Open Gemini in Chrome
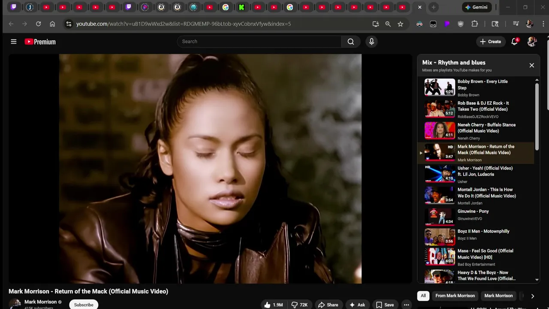Viewport: 549px width, 309px height. pyautogui.click(x=476, y=7)
